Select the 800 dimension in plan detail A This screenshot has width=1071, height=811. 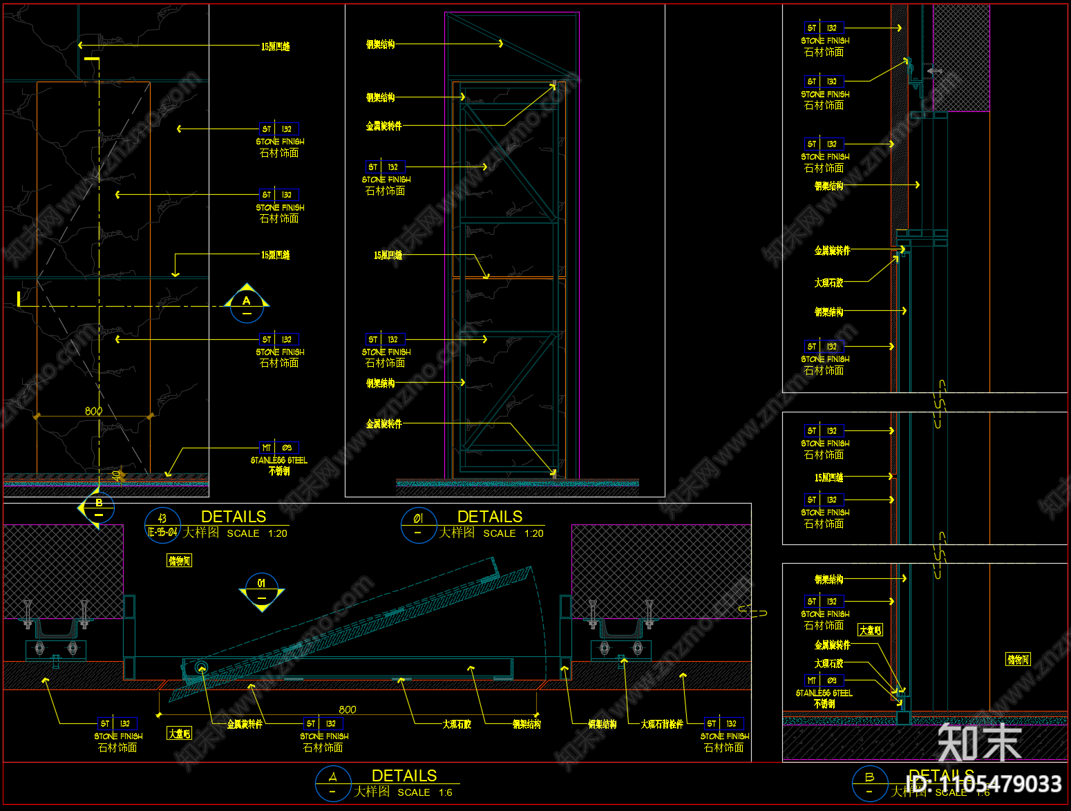(348, 709)
